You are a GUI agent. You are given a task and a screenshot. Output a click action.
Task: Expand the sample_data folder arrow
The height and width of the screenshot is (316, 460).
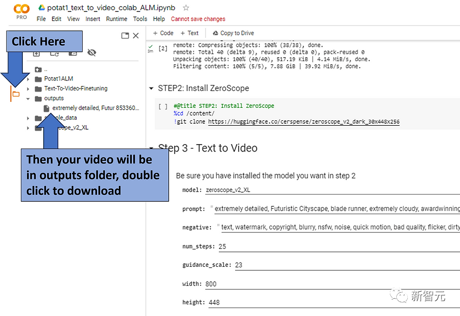(28, 118)
